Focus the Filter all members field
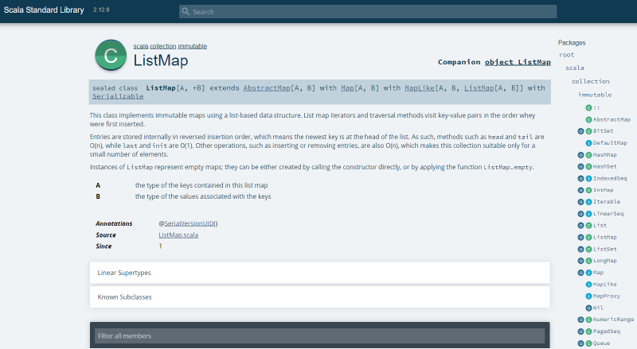 pyautogui.click(x=320, y=335)
